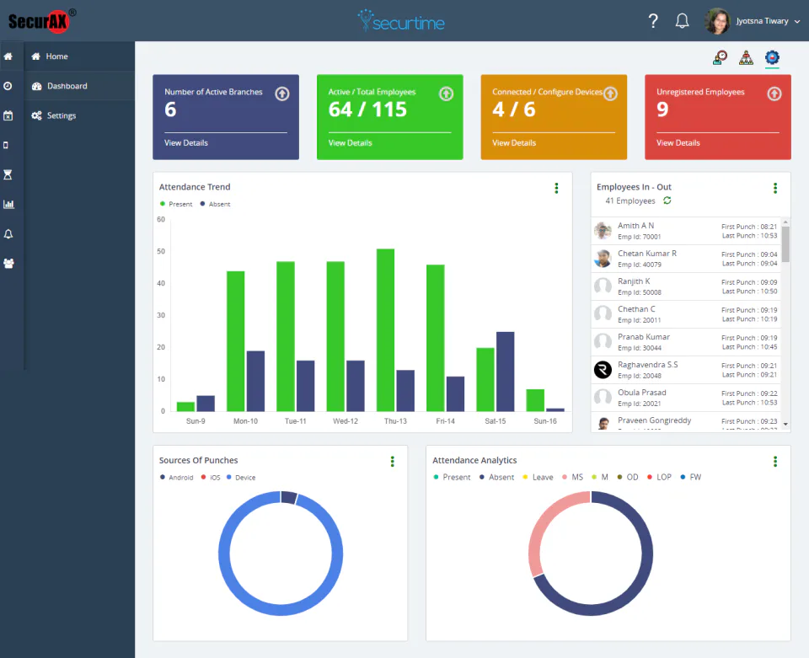Viewport: 809px width, 658px height.
Task: Click the SecurAX logo
Action: (x=41, y=21)
